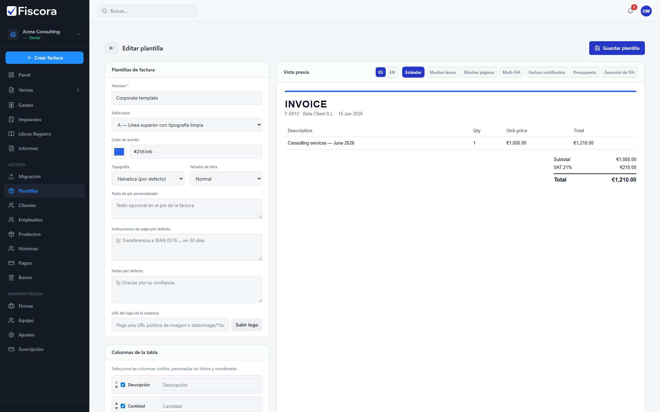The width and height of the screenshot is (660, 412).
Task: Click the back arrow beside Editar plantilla
Action: [111, 48]
